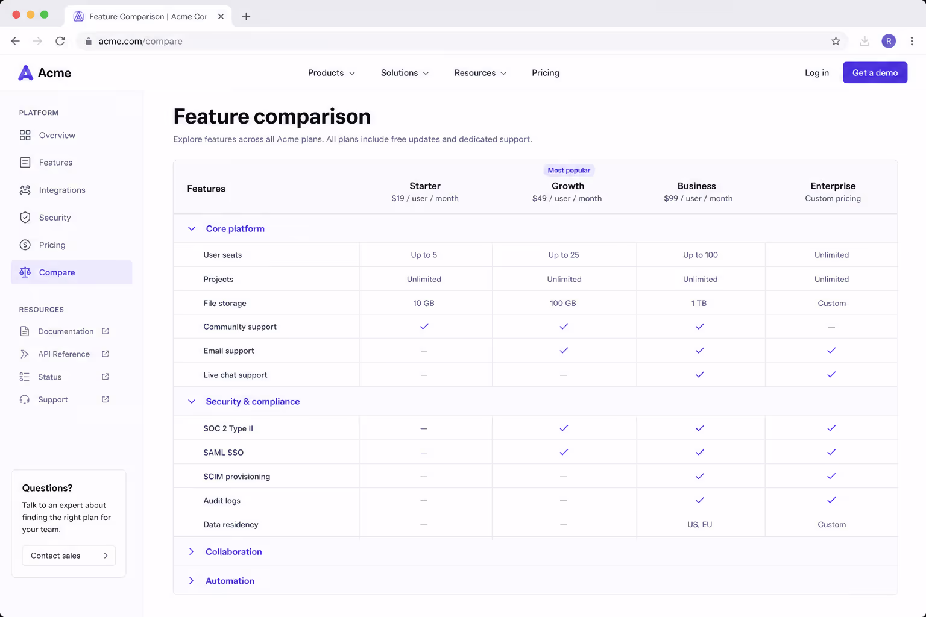The image size is (926, 617).
Task: Click the 'Up to 25' user seats cell
Action: pyautogui.click(x=564, y=255)
